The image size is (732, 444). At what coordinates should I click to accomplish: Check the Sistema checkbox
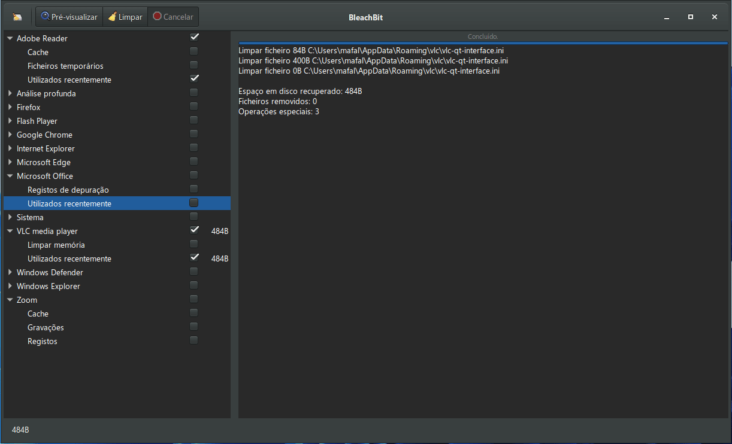pos(194,216)
